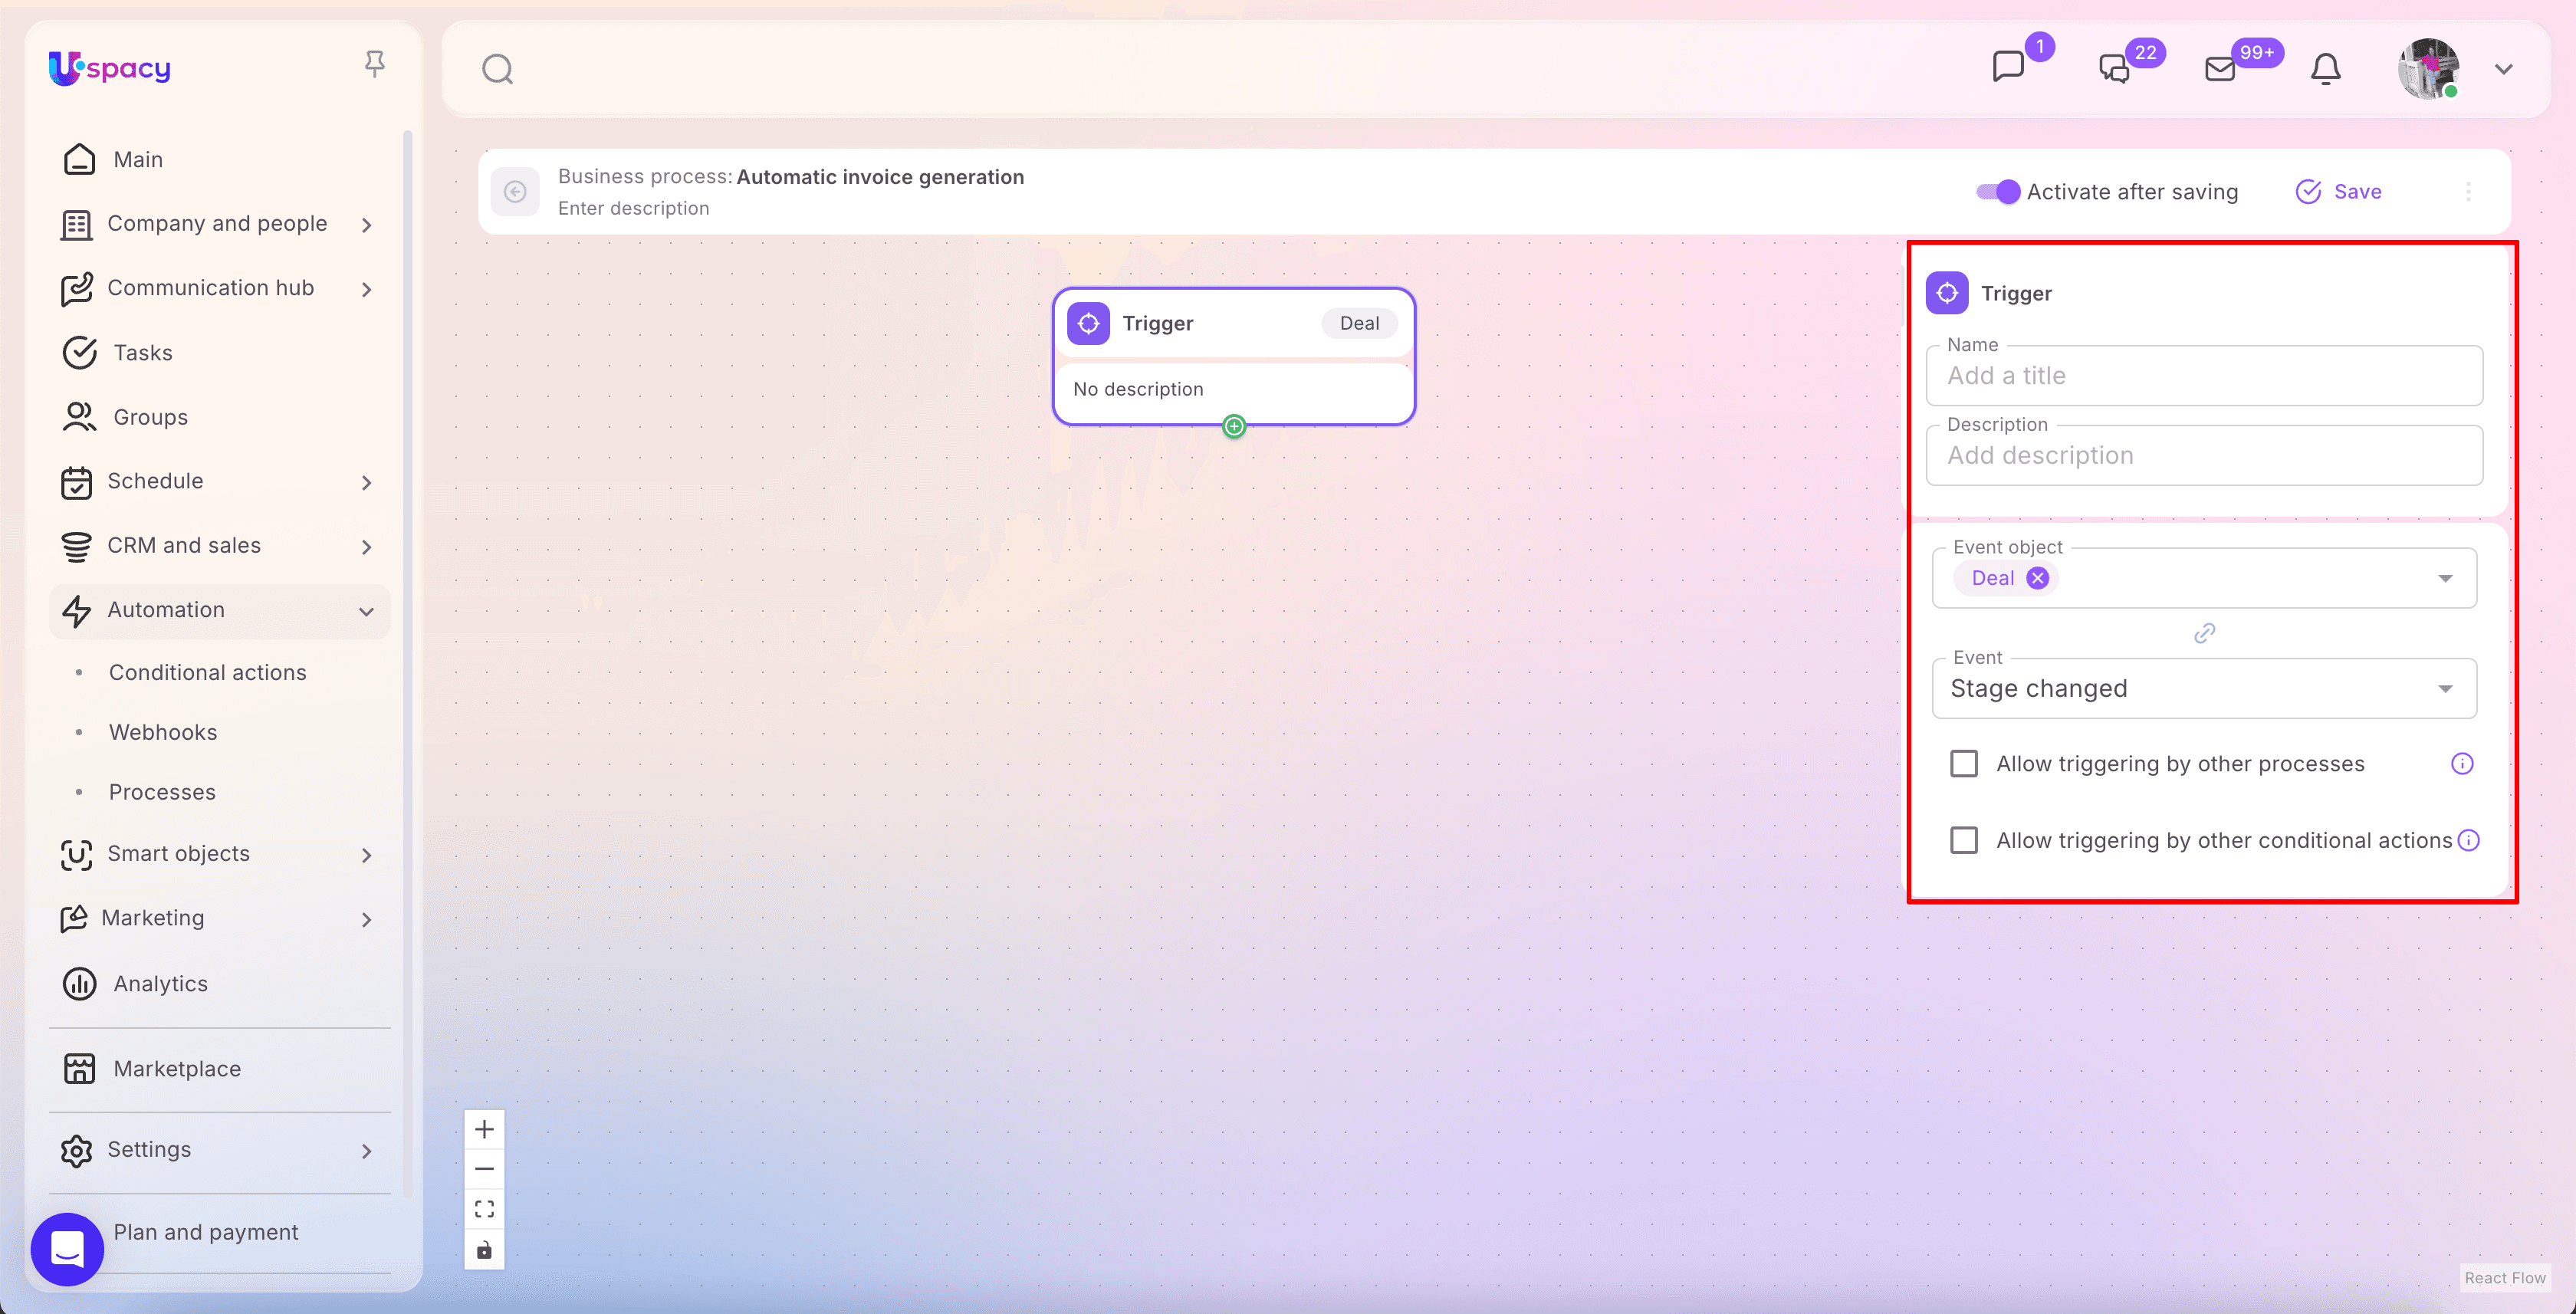The height and width of the screenshot is (1314, 2576).
Task: Click the Uspacy logo
Action: click(x=110, y=68)
